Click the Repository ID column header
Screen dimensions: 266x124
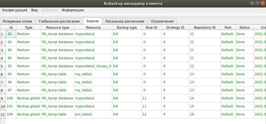pyautogui.click(x=205, y=27)
